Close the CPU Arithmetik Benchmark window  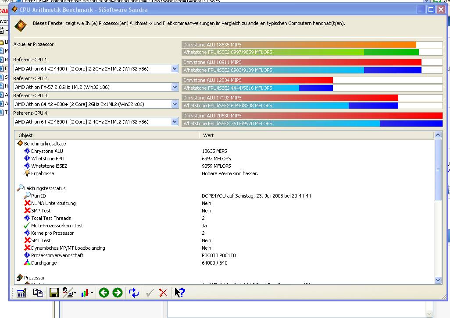[441, 10]
